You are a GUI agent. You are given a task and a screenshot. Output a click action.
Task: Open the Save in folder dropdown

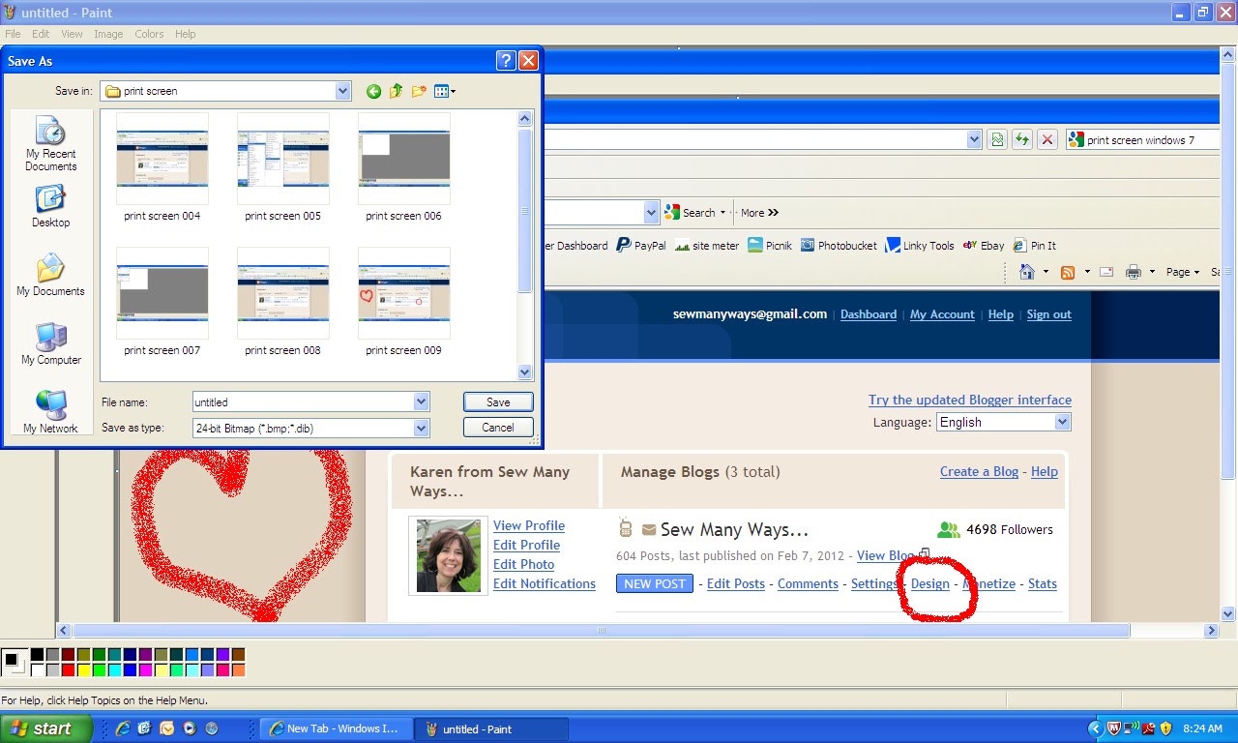(x=342, y=90)
